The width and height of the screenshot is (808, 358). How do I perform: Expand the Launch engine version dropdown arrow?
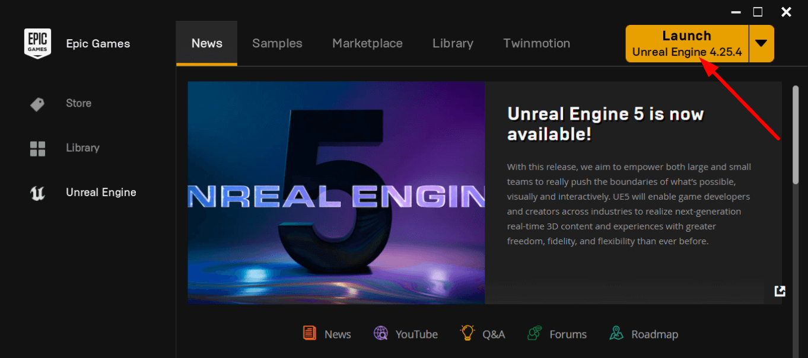[x=762, y=43]
